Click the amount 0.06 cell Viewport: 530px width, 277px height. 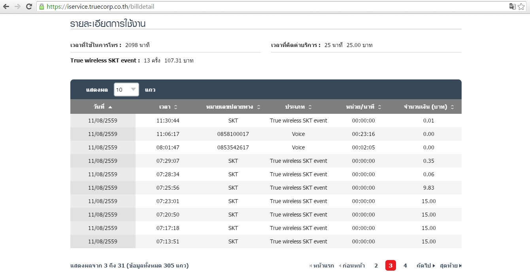tap(429, 174)
